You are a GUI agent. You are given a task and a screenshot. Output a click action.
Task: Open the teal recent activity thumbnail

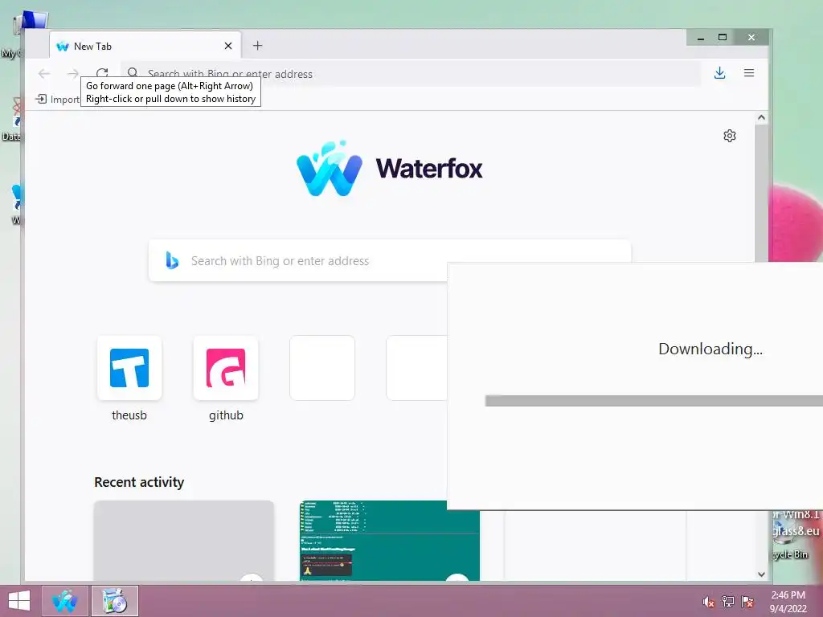coord(390,541)
